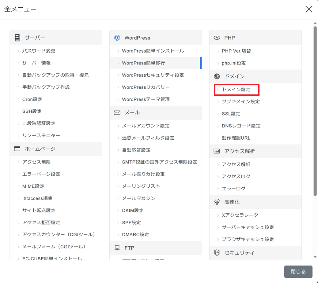Open ドメイン設定 menu item

(x=236, y=90)
